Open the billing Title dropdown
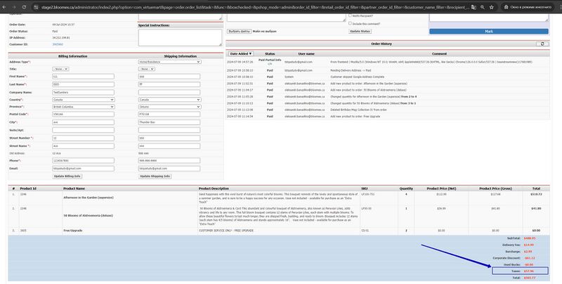Screen dimensions: 562x284 click(x=60, y=69)
